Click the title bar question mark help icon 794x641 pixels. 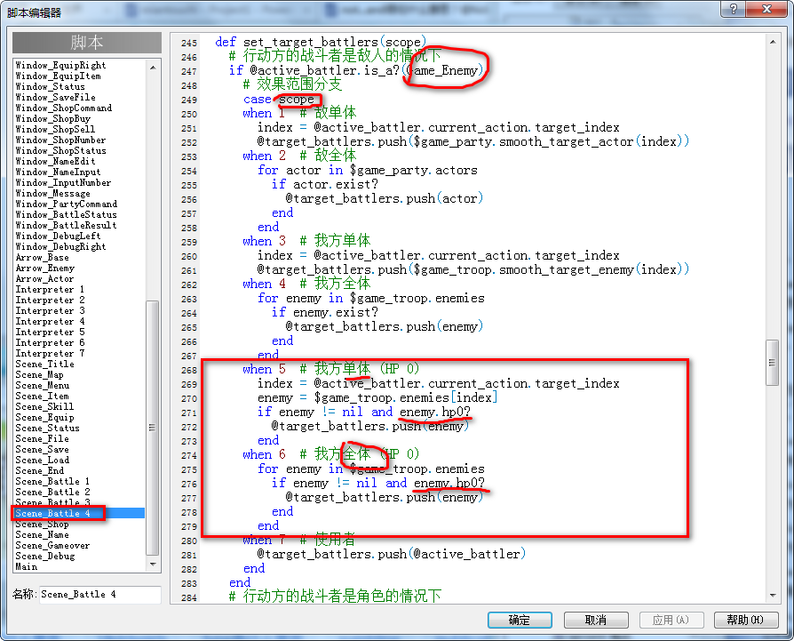(734, 9)
